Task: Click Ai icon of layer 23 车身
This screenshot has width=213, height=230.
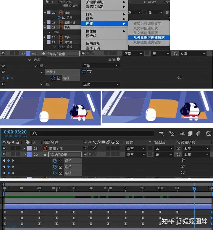Action: click(61, 37)
